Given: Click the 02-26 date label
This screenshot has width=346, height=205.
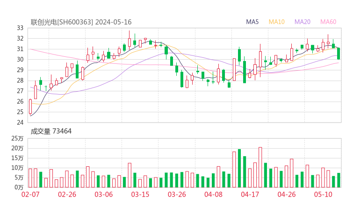Looking at the screenshot, I should tap(67, 194).
